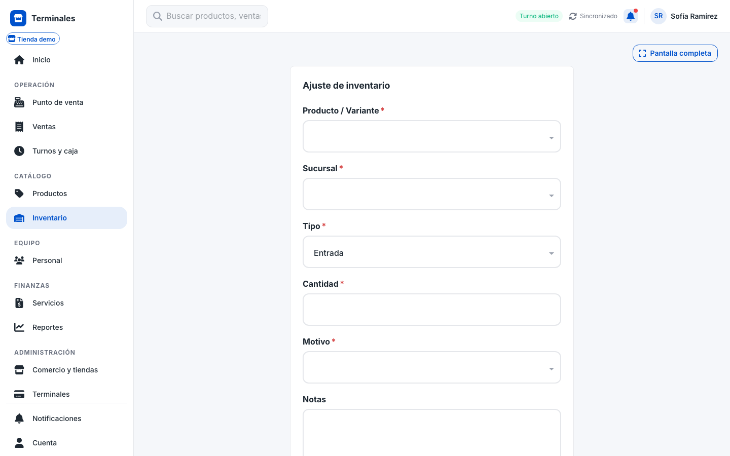730x456 pixels.
Task: Click the Sincronizado sync icon
Action: click(573, 16)
